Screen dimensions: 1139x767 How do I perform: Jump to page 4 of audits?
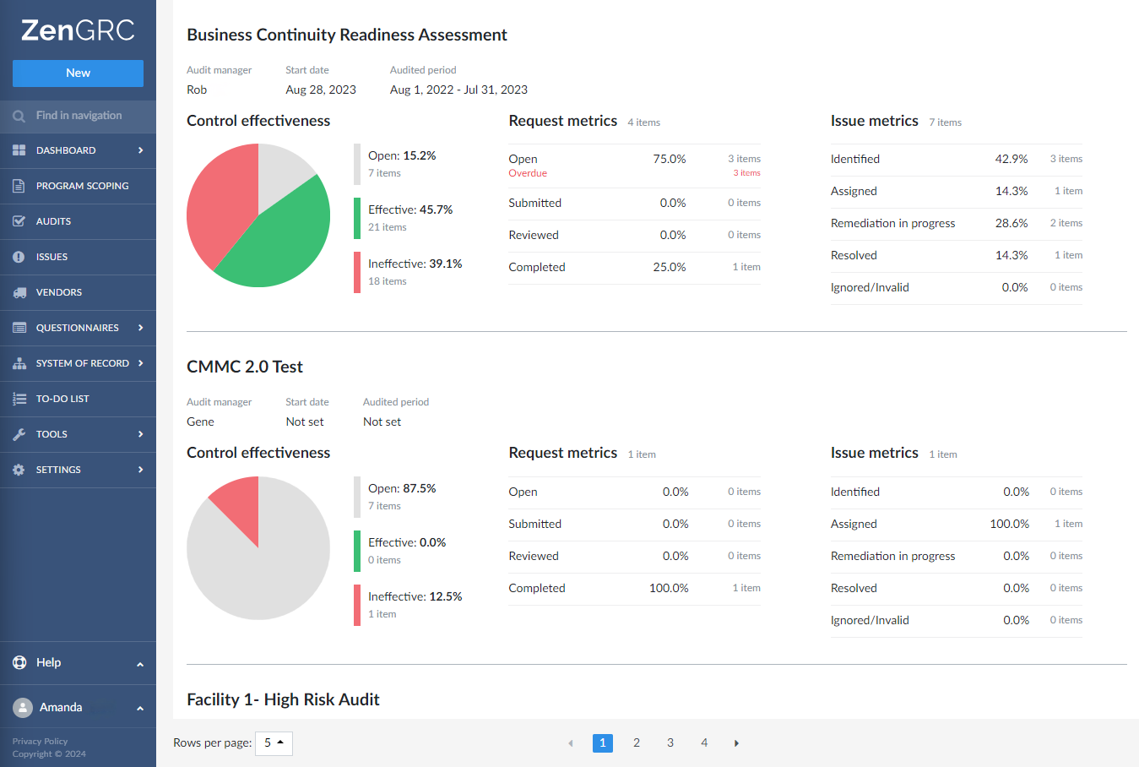(x=704, y=743)
